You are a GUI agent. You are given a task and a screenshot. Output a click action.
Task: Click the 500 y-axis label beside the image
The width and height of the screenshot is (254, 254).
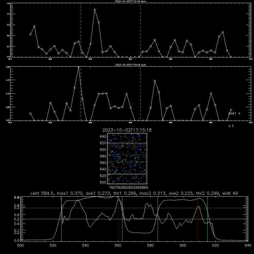[103, 182]
